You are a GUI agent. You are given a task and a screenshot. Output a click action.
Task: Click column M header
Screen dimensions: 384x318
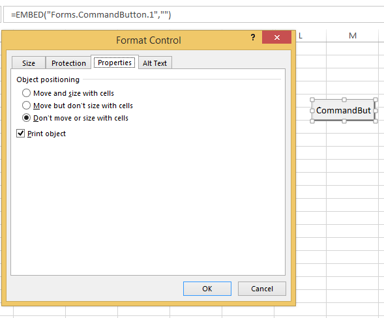pos(353,36)
